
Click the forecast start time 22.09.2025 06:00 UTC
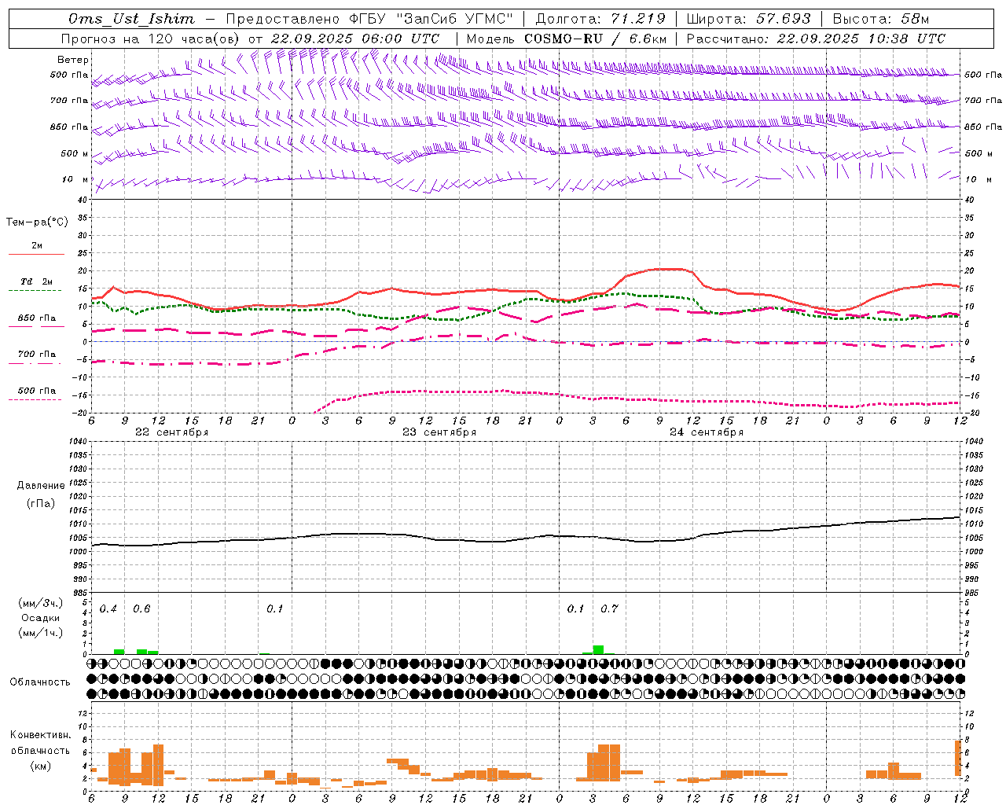[x=354, y=39]
